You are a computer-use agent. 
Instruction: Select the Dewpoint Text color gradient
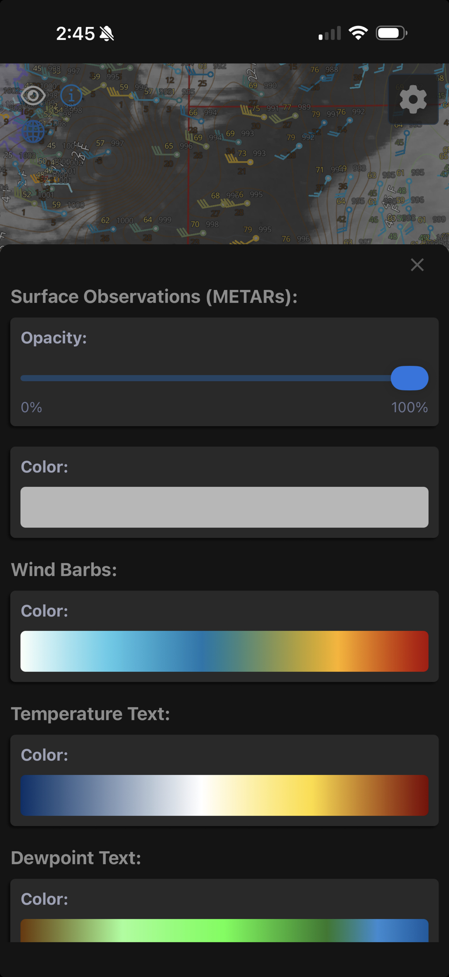click(224, 930)
